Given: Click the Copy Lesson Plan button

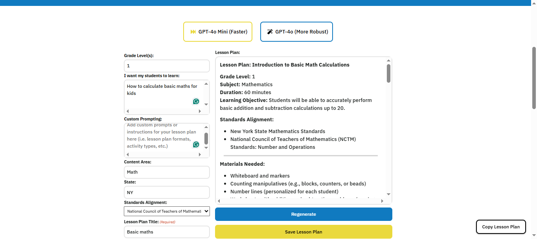Looking at the screenshot, I should [x=501, y=226].
